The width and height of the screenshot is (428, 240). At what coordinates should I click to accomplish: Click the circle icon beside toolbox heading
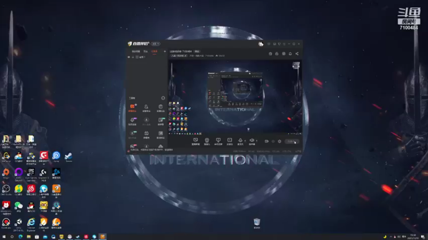(x=163, y=98)
